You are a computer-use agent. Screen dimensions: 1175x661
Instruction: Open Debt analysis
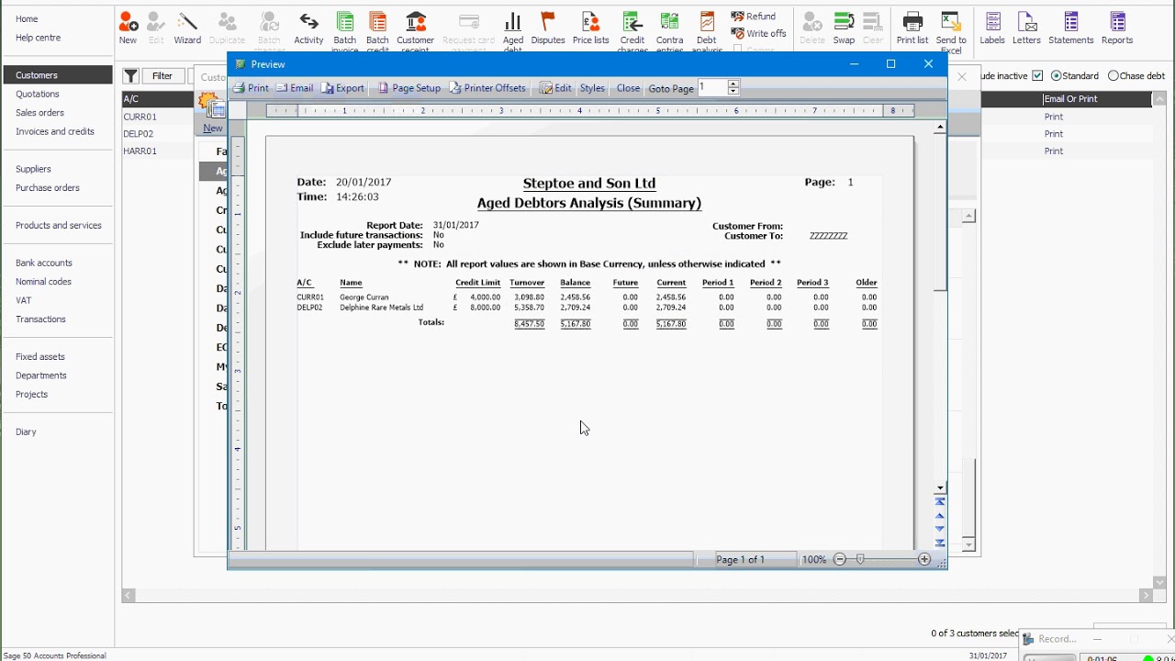pyautogui.click(x=707, y=29)
